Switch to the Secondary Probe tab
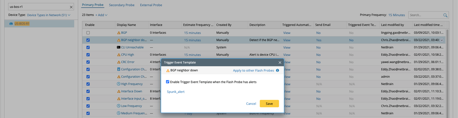The width and height of the screenshot is (458, 118). tap(122, 5)
